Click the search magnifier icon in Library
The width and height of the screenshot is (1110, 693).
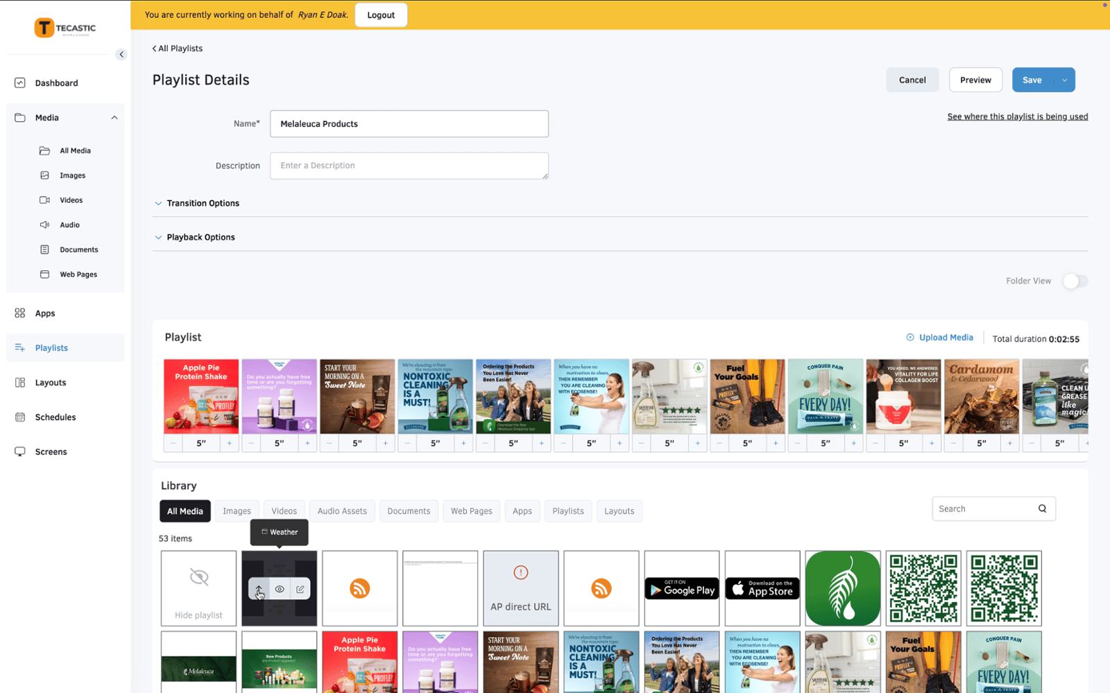coord(1042,509)
